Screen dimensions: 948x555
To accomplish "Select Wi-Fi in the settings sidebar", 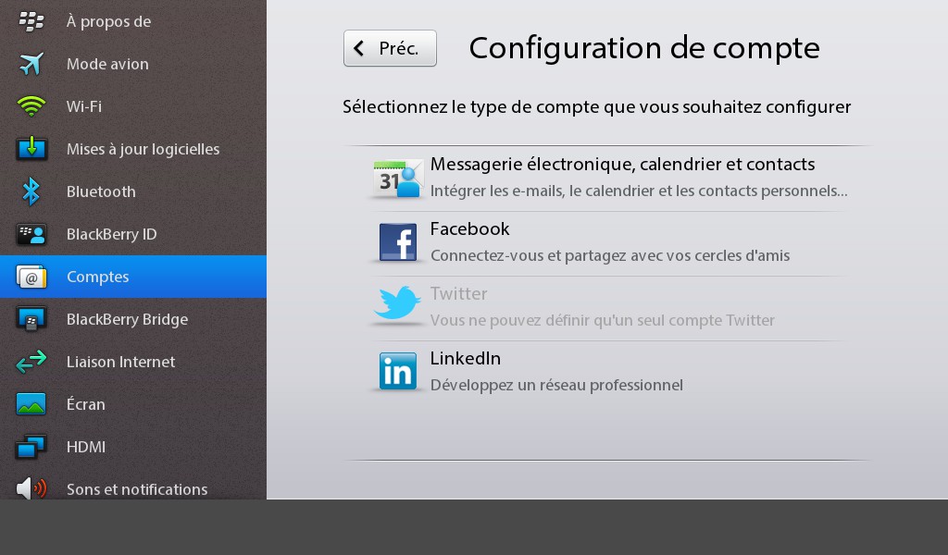I will click(x=133, y=106).
